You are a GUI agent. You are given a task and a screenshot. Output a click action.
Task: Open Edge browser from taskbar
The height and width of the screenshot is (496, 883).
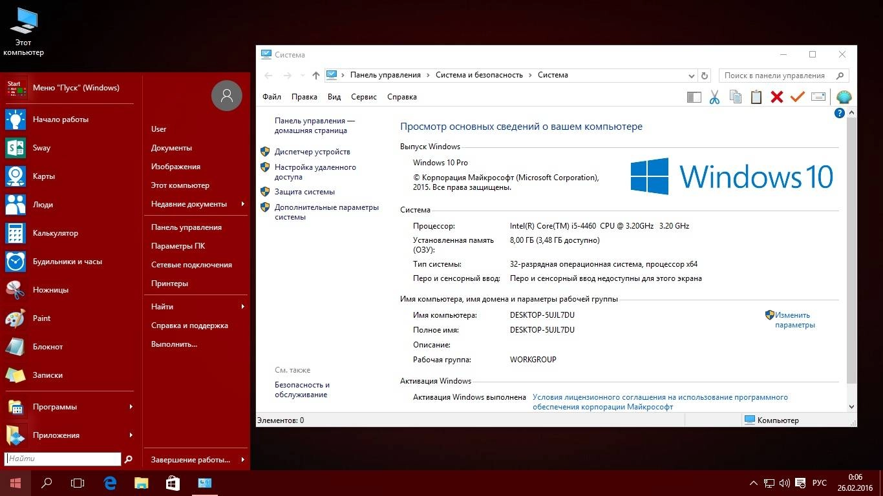tap(110, 483)
